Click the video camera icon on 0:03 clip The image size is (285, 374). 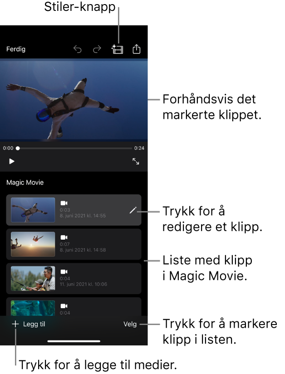pyautogui.click(x=64, y=203)
